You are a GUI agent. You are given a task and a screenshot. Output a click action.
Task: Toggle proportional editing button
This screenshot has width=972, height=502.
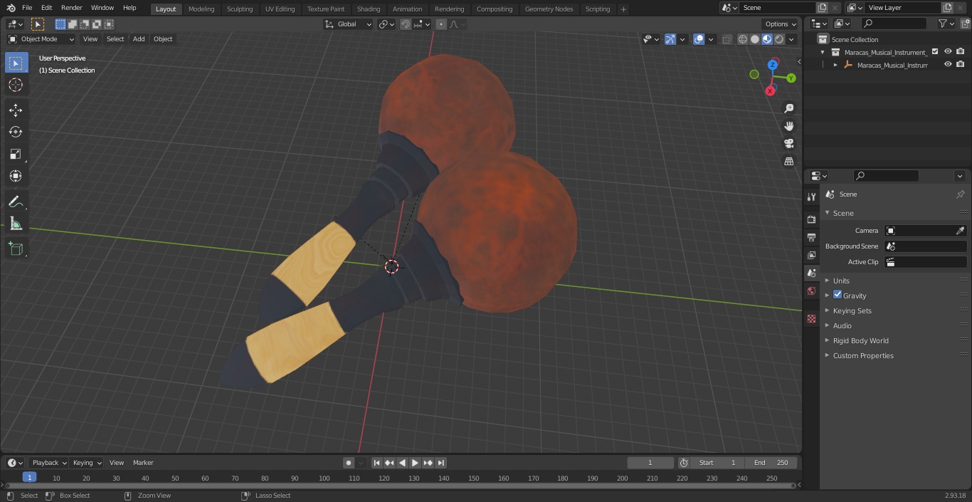[441, 24]
